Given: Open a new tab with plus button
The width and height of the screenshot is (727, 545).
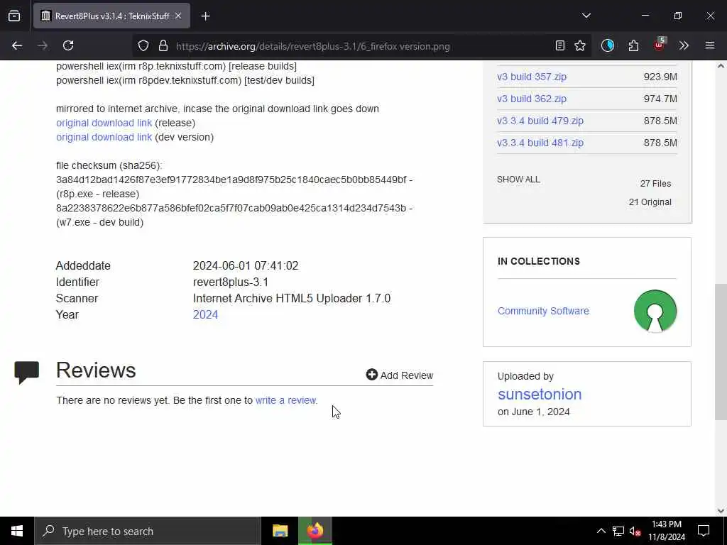Looking at the screenshot, I should click(205, 16).
